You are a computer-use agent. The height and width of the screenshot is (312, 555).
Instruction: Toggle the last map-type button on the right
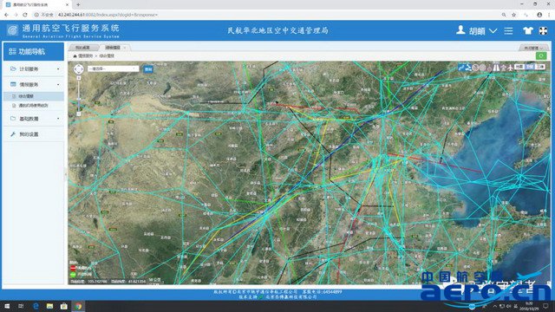tap(540, 67)
